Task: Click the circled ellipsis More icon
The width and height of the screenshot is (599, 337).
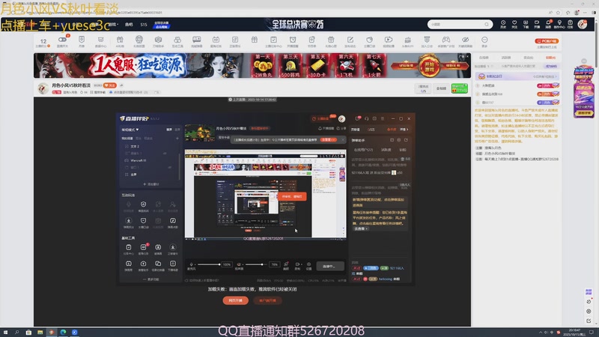Action: [484, 40]
